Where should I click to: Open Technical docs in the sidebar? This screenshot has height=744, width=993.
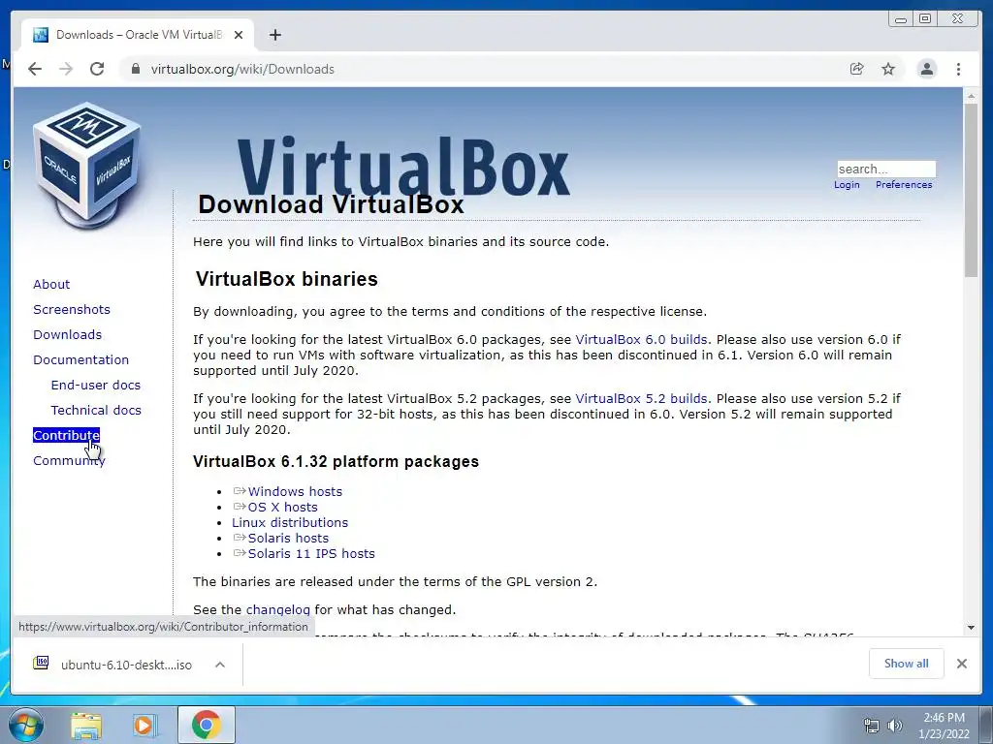click(x=96, y=410)
